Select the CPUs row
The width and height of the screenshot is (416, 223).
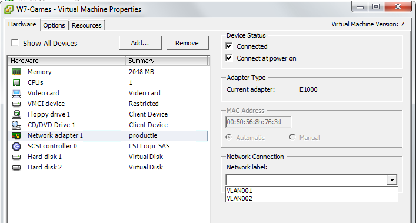(108, 82)
